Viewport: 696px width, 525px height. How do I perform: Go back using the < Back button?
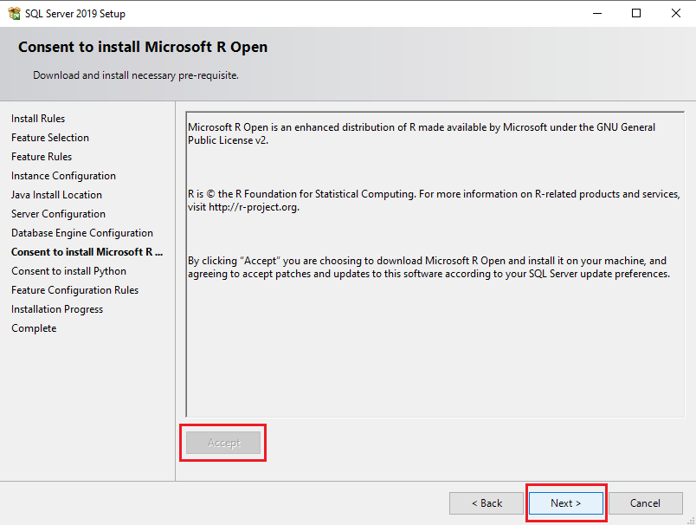(x=487, y=502)
